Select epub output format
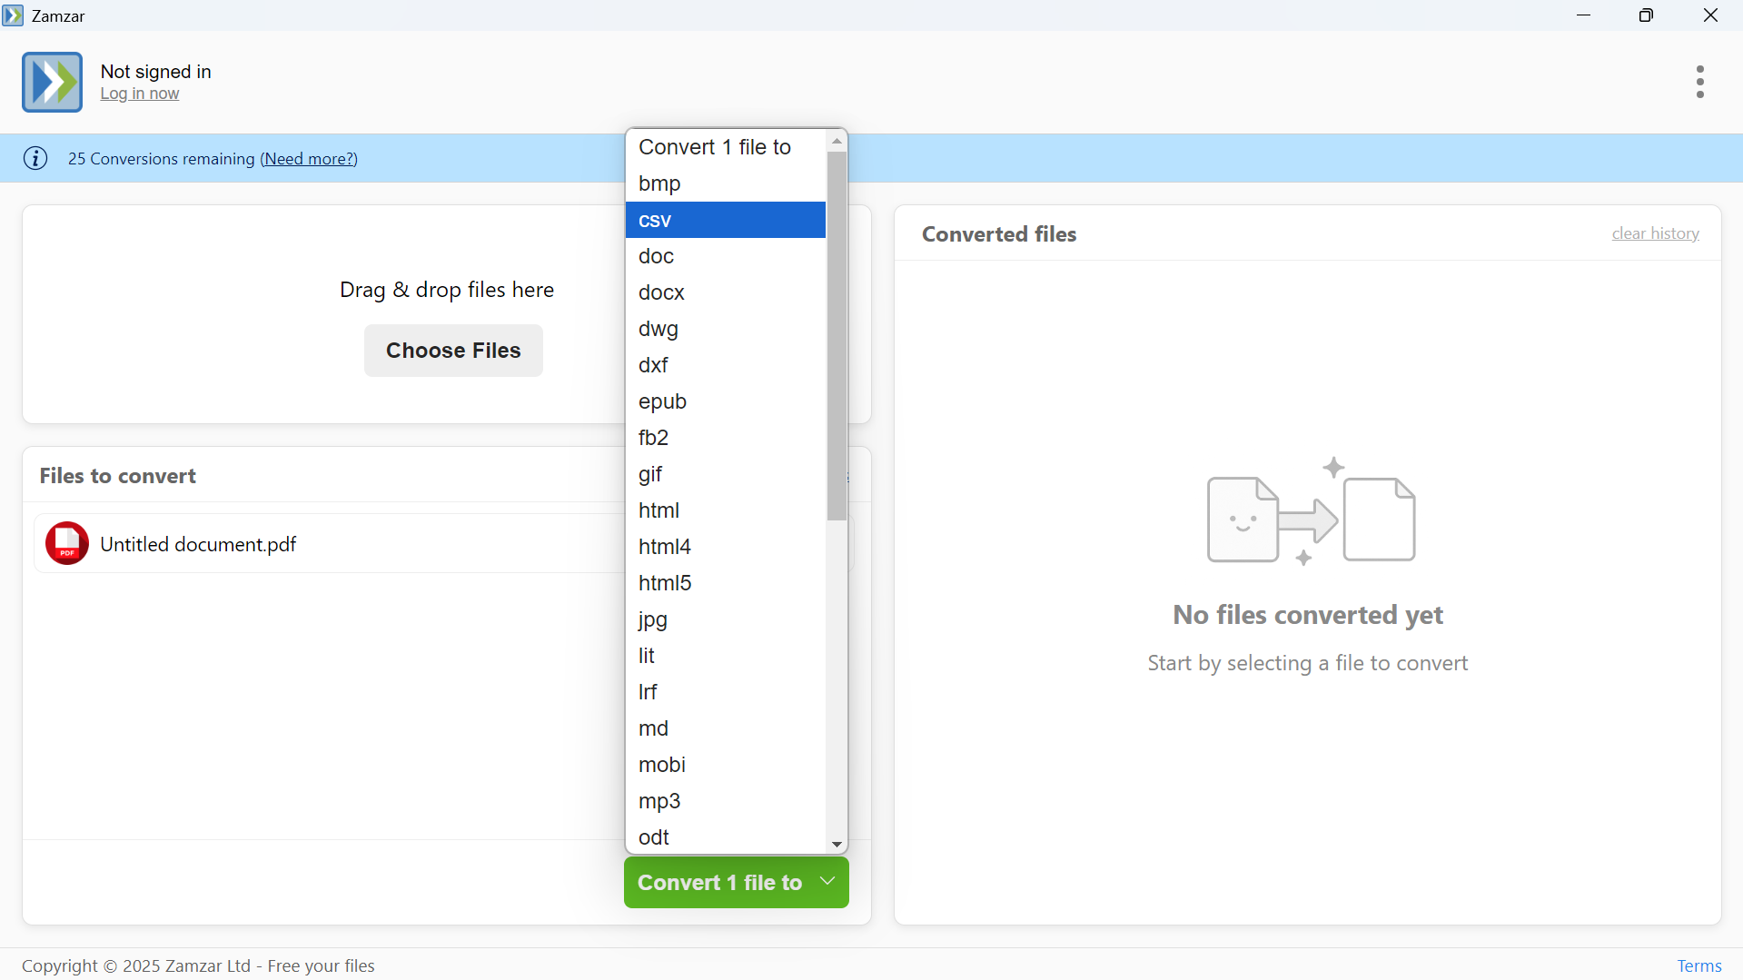This screenshot has width=1743, height=980. (x=726, y=401)
